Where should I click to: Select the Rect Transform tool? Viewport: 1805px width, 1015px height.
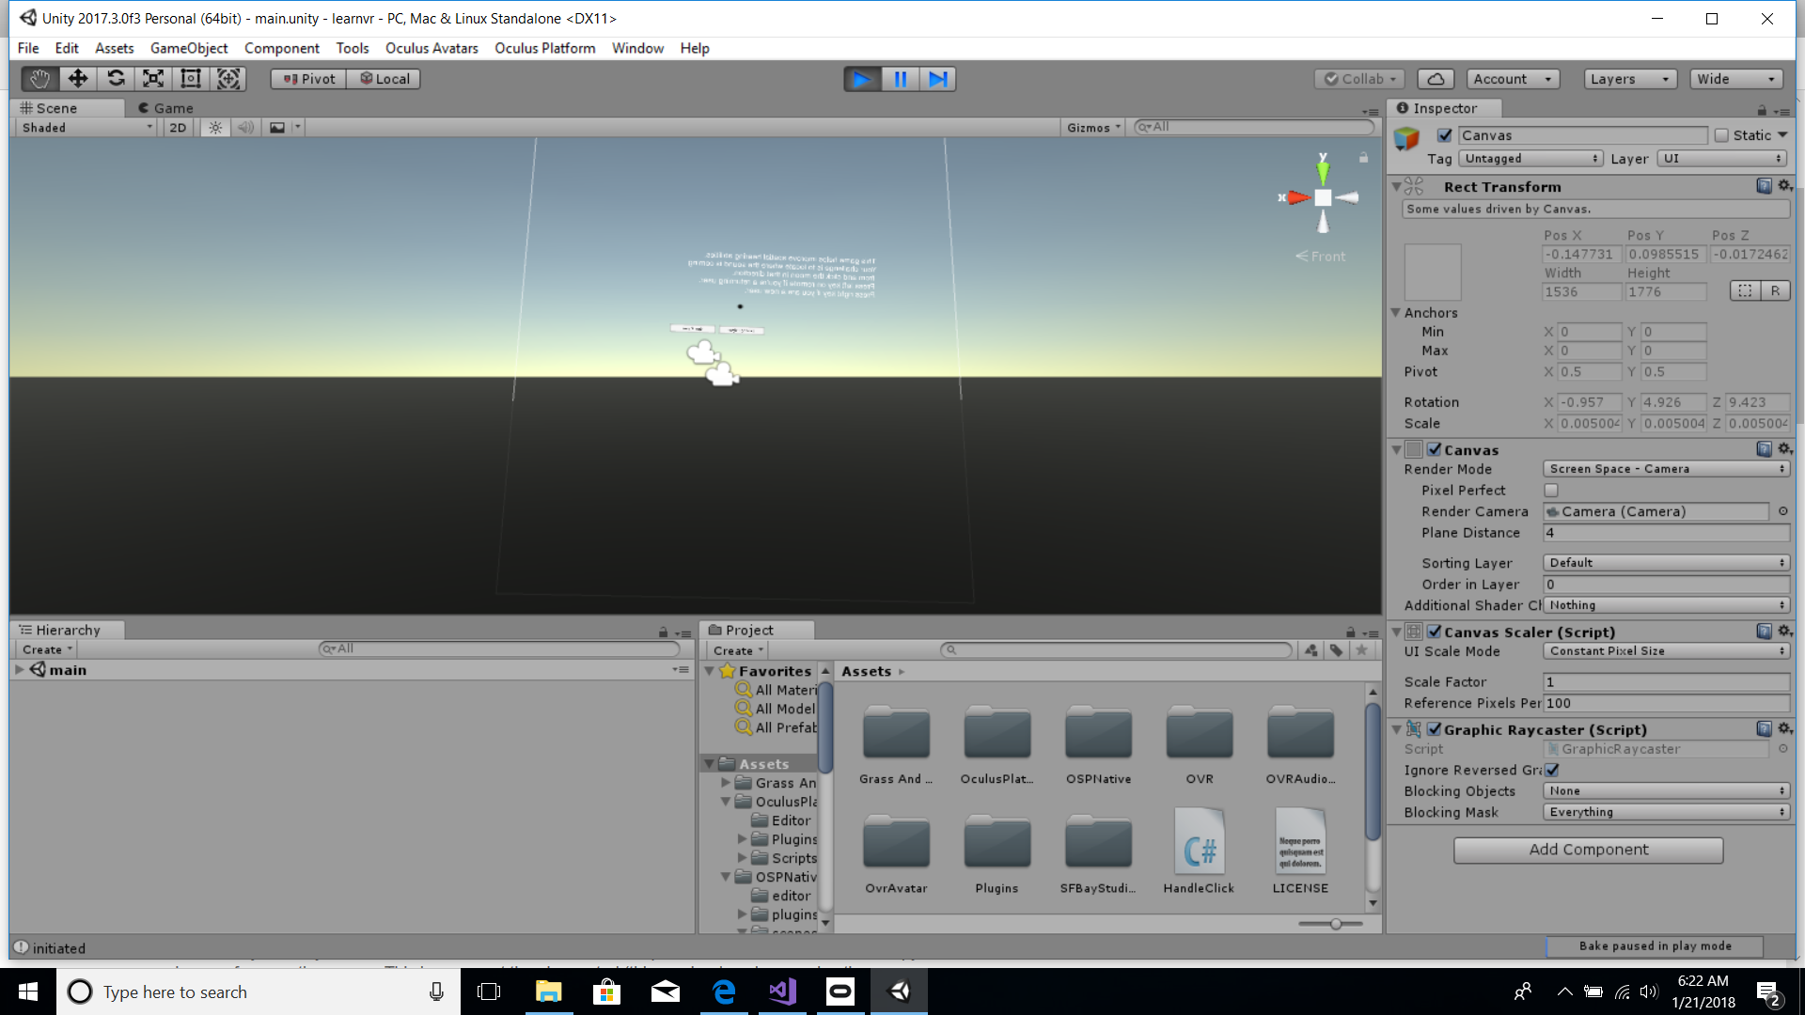pos(191,79)
